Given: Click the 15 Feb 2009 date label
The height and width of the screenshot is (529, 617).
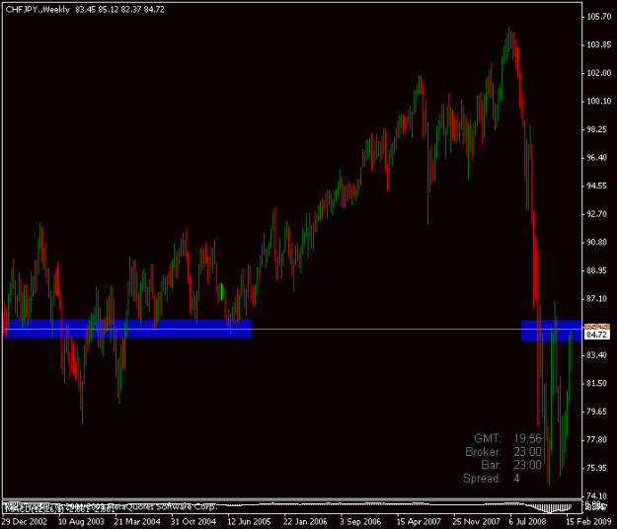Looking at the screenshot, I should (589, 522).
